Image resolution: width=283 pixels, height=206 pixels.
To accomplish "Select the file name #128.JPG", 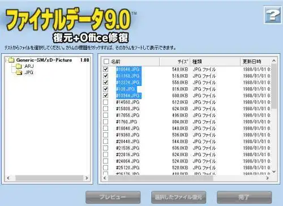I will click(x=126, y=89).
